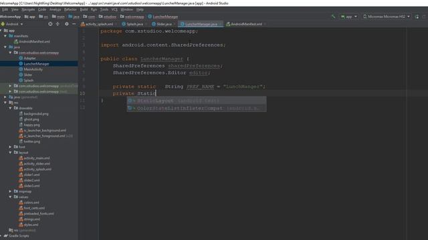Switch to Splash.java tab
Screen dimensions: 428x240
(134, 24)
